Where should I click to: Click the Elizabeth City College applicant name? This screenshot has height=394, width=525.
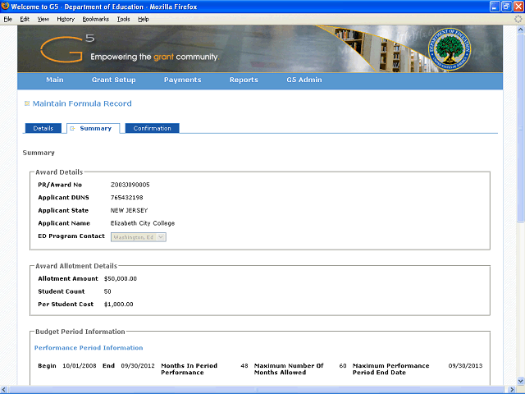[x=143, y=223]
